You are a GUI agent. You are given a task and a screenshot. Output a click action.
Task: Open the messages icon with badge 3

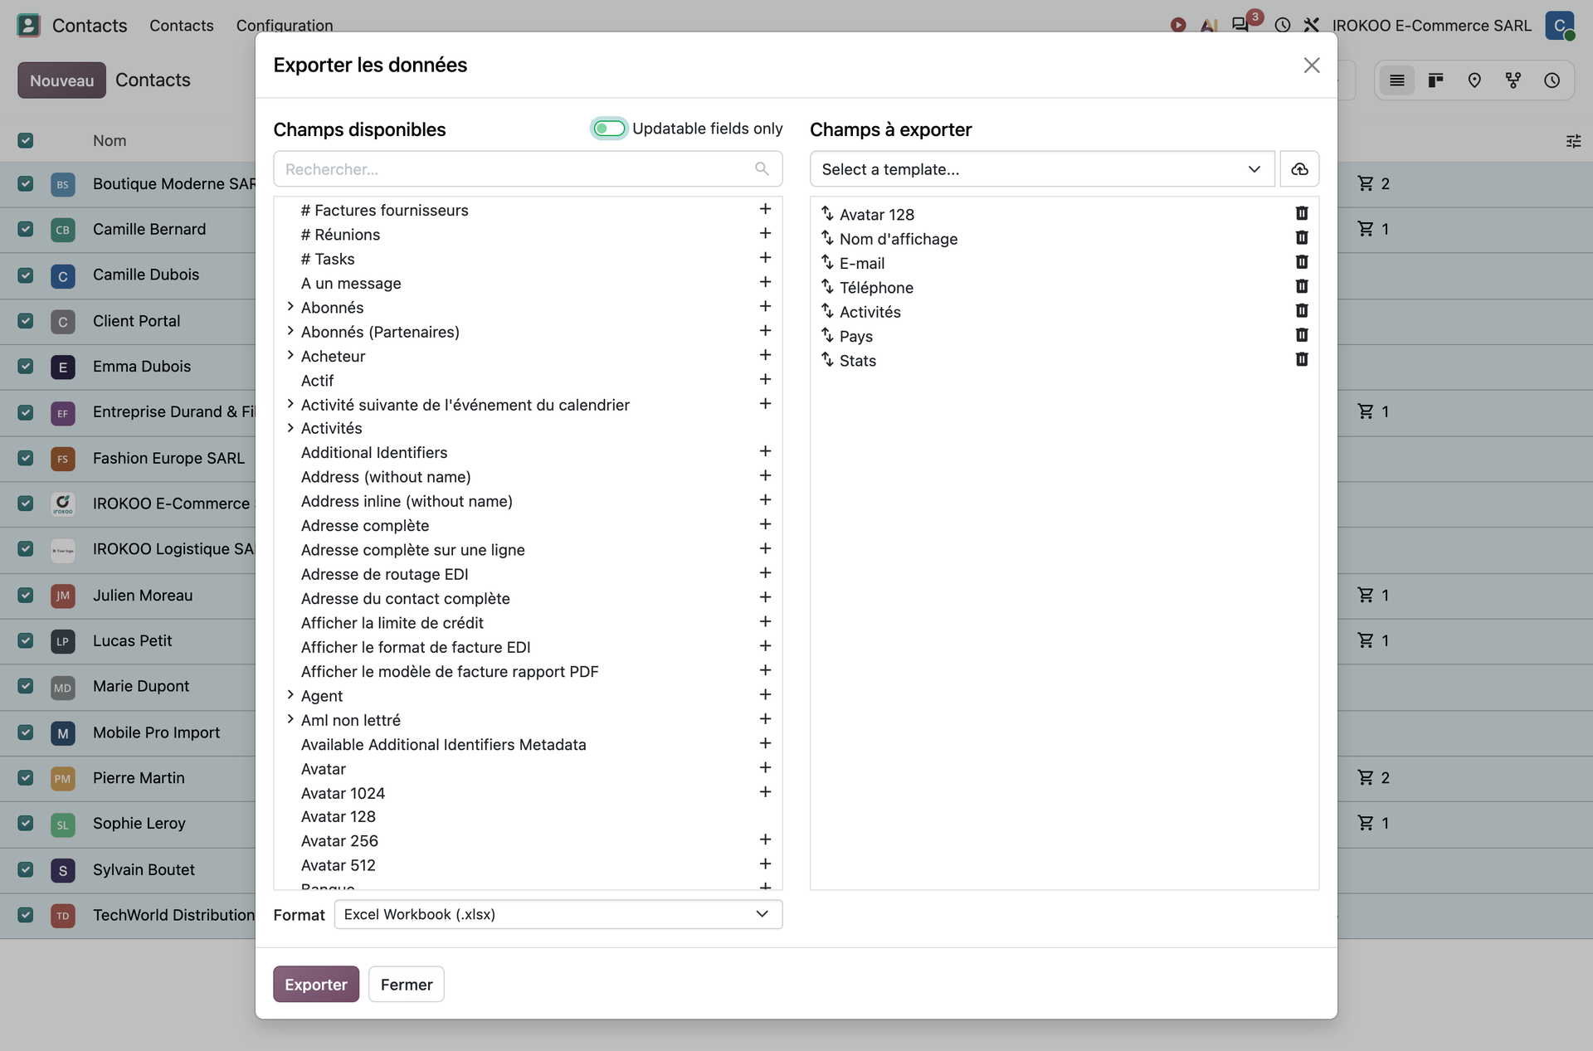coord(1240,25)
